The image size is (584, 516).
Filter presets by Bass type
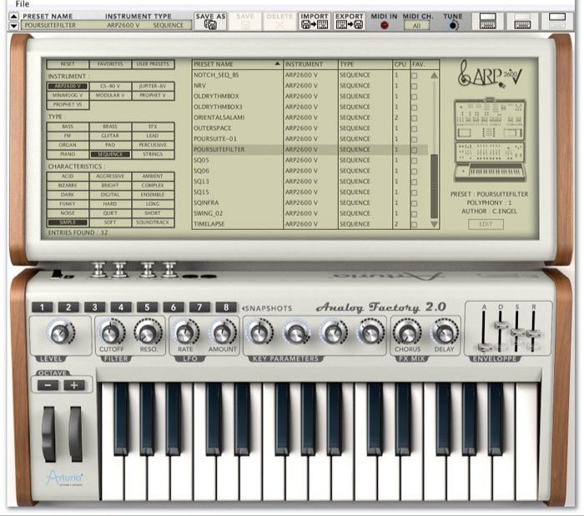tap(68, 127)
